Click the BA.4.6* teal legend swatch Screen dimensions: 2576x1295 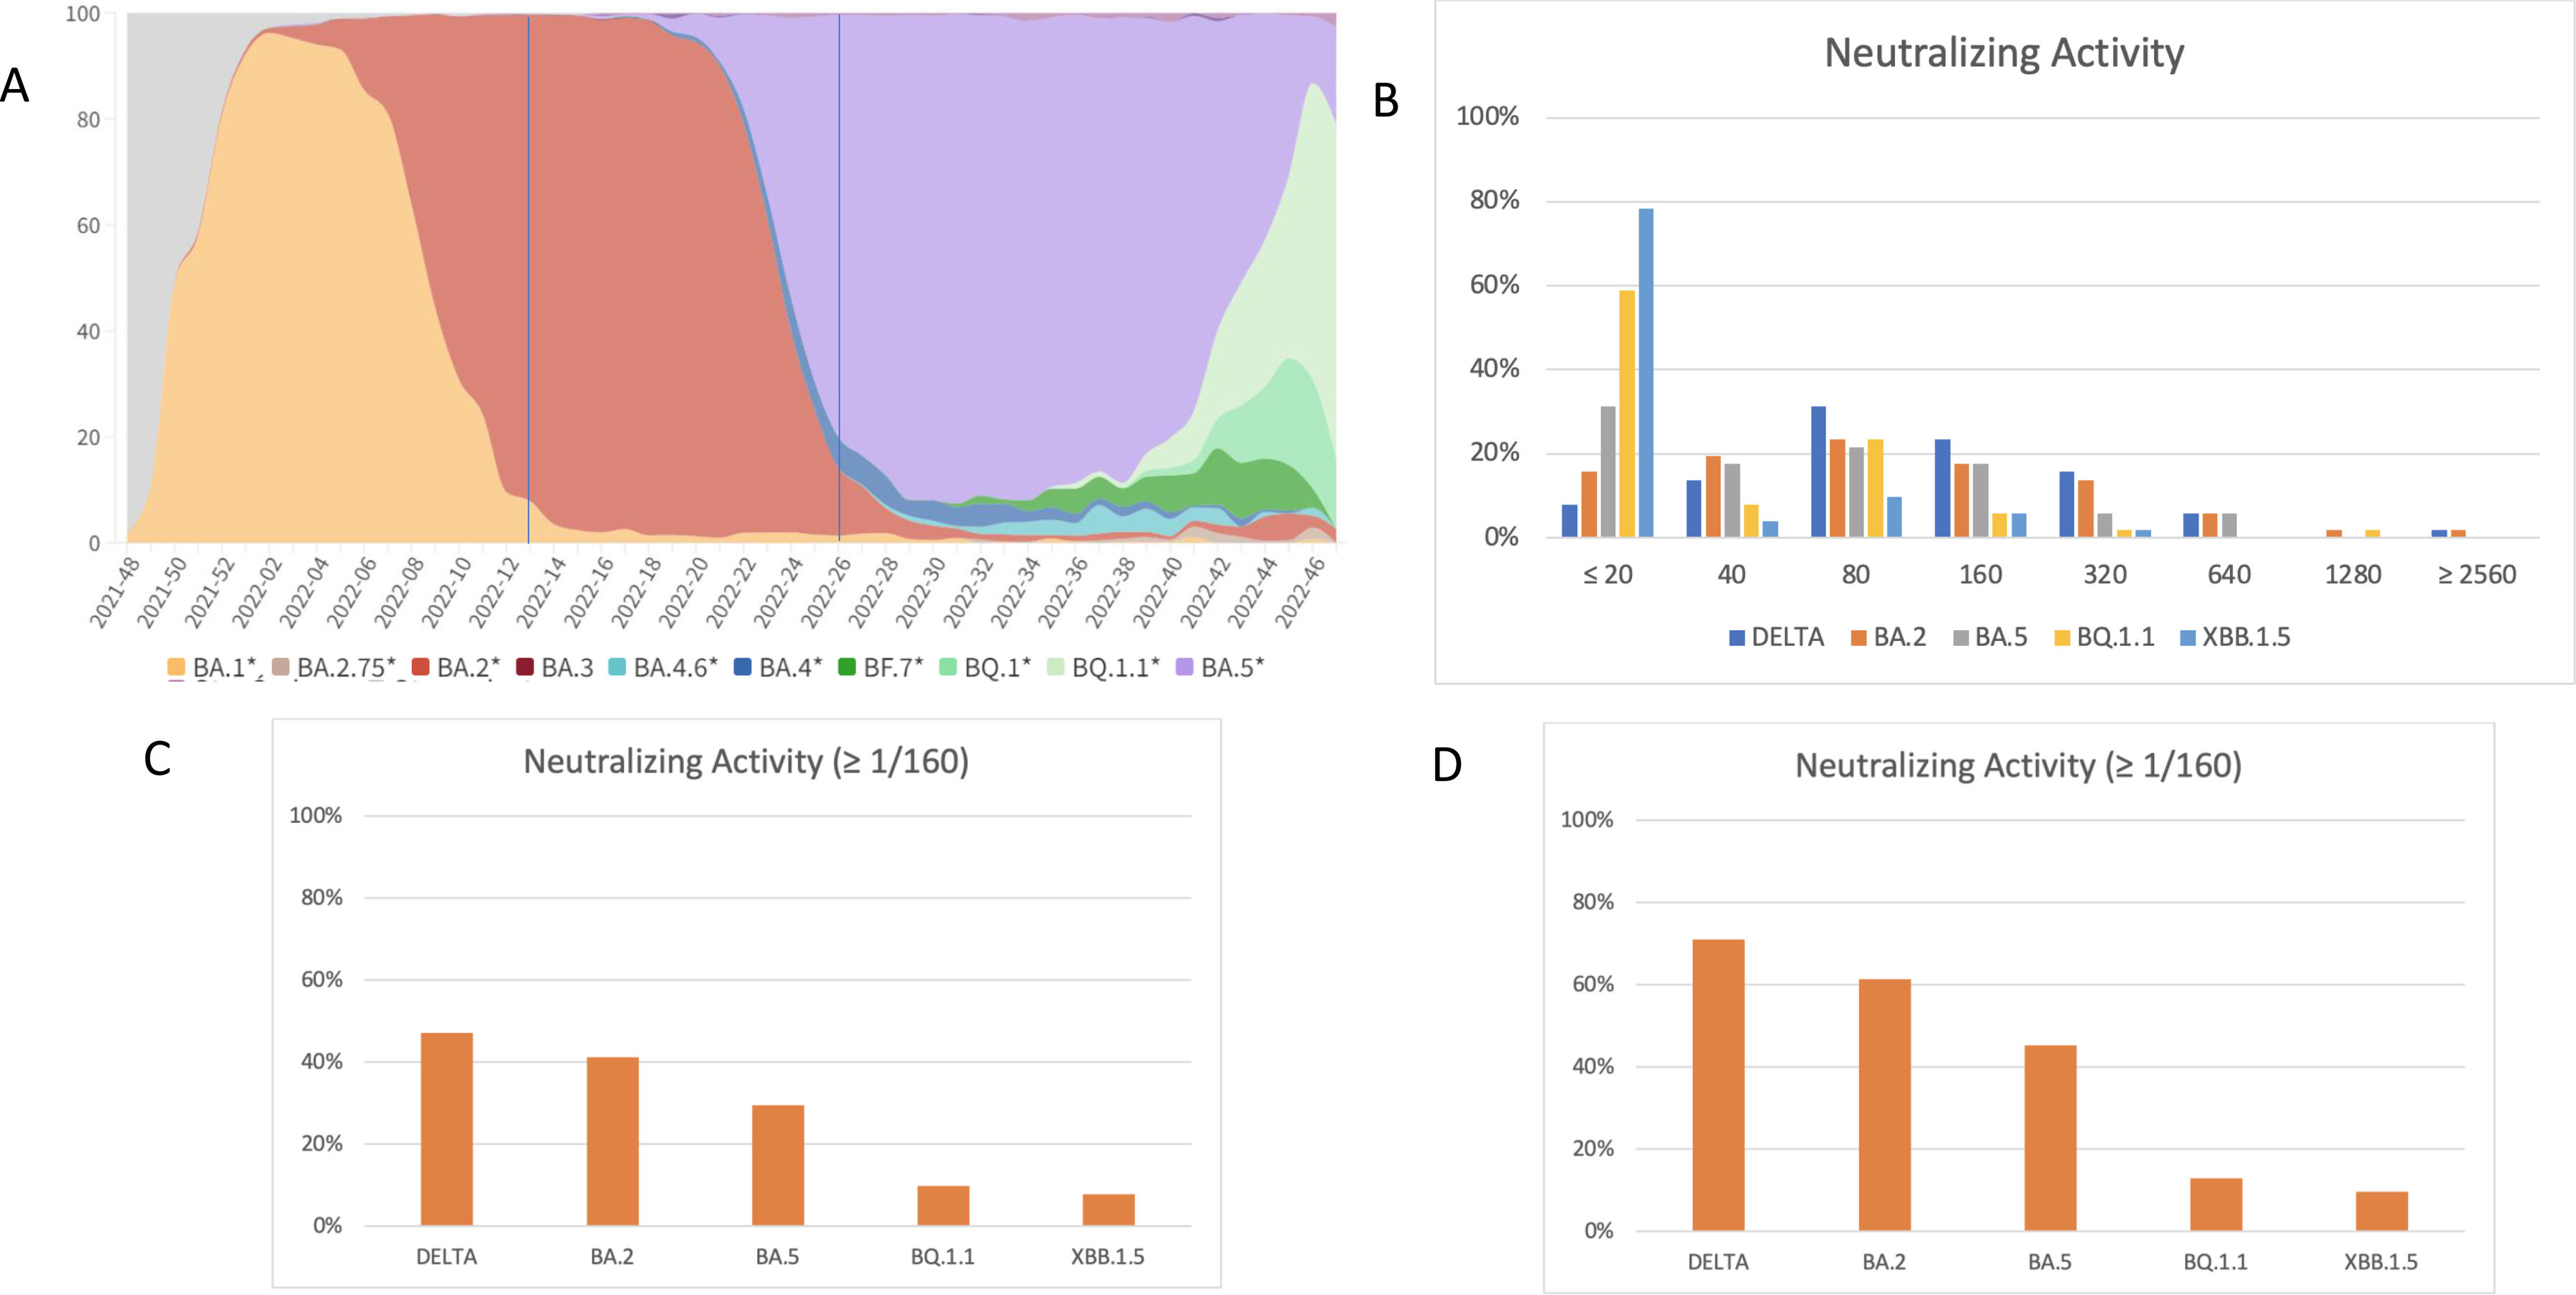coord(617,666)
